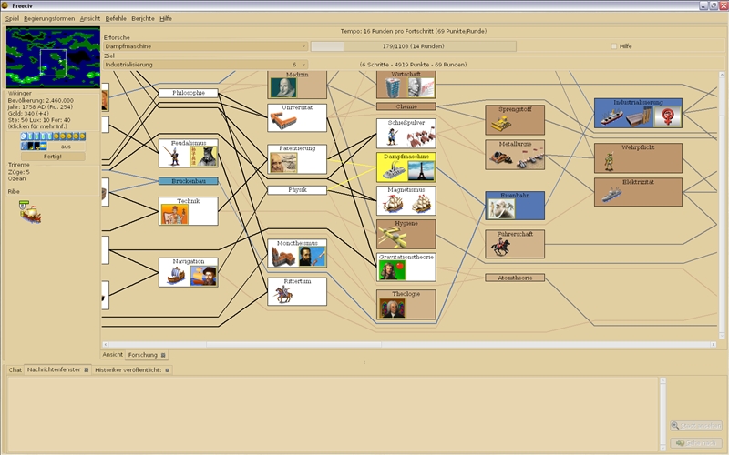
Task: Click the Gehe nach button
Action: [696, 443]
